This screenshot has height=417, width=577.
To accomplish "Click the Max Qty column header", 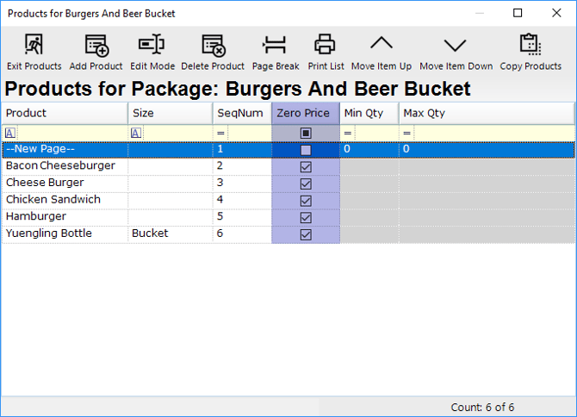I will (486, 113).
